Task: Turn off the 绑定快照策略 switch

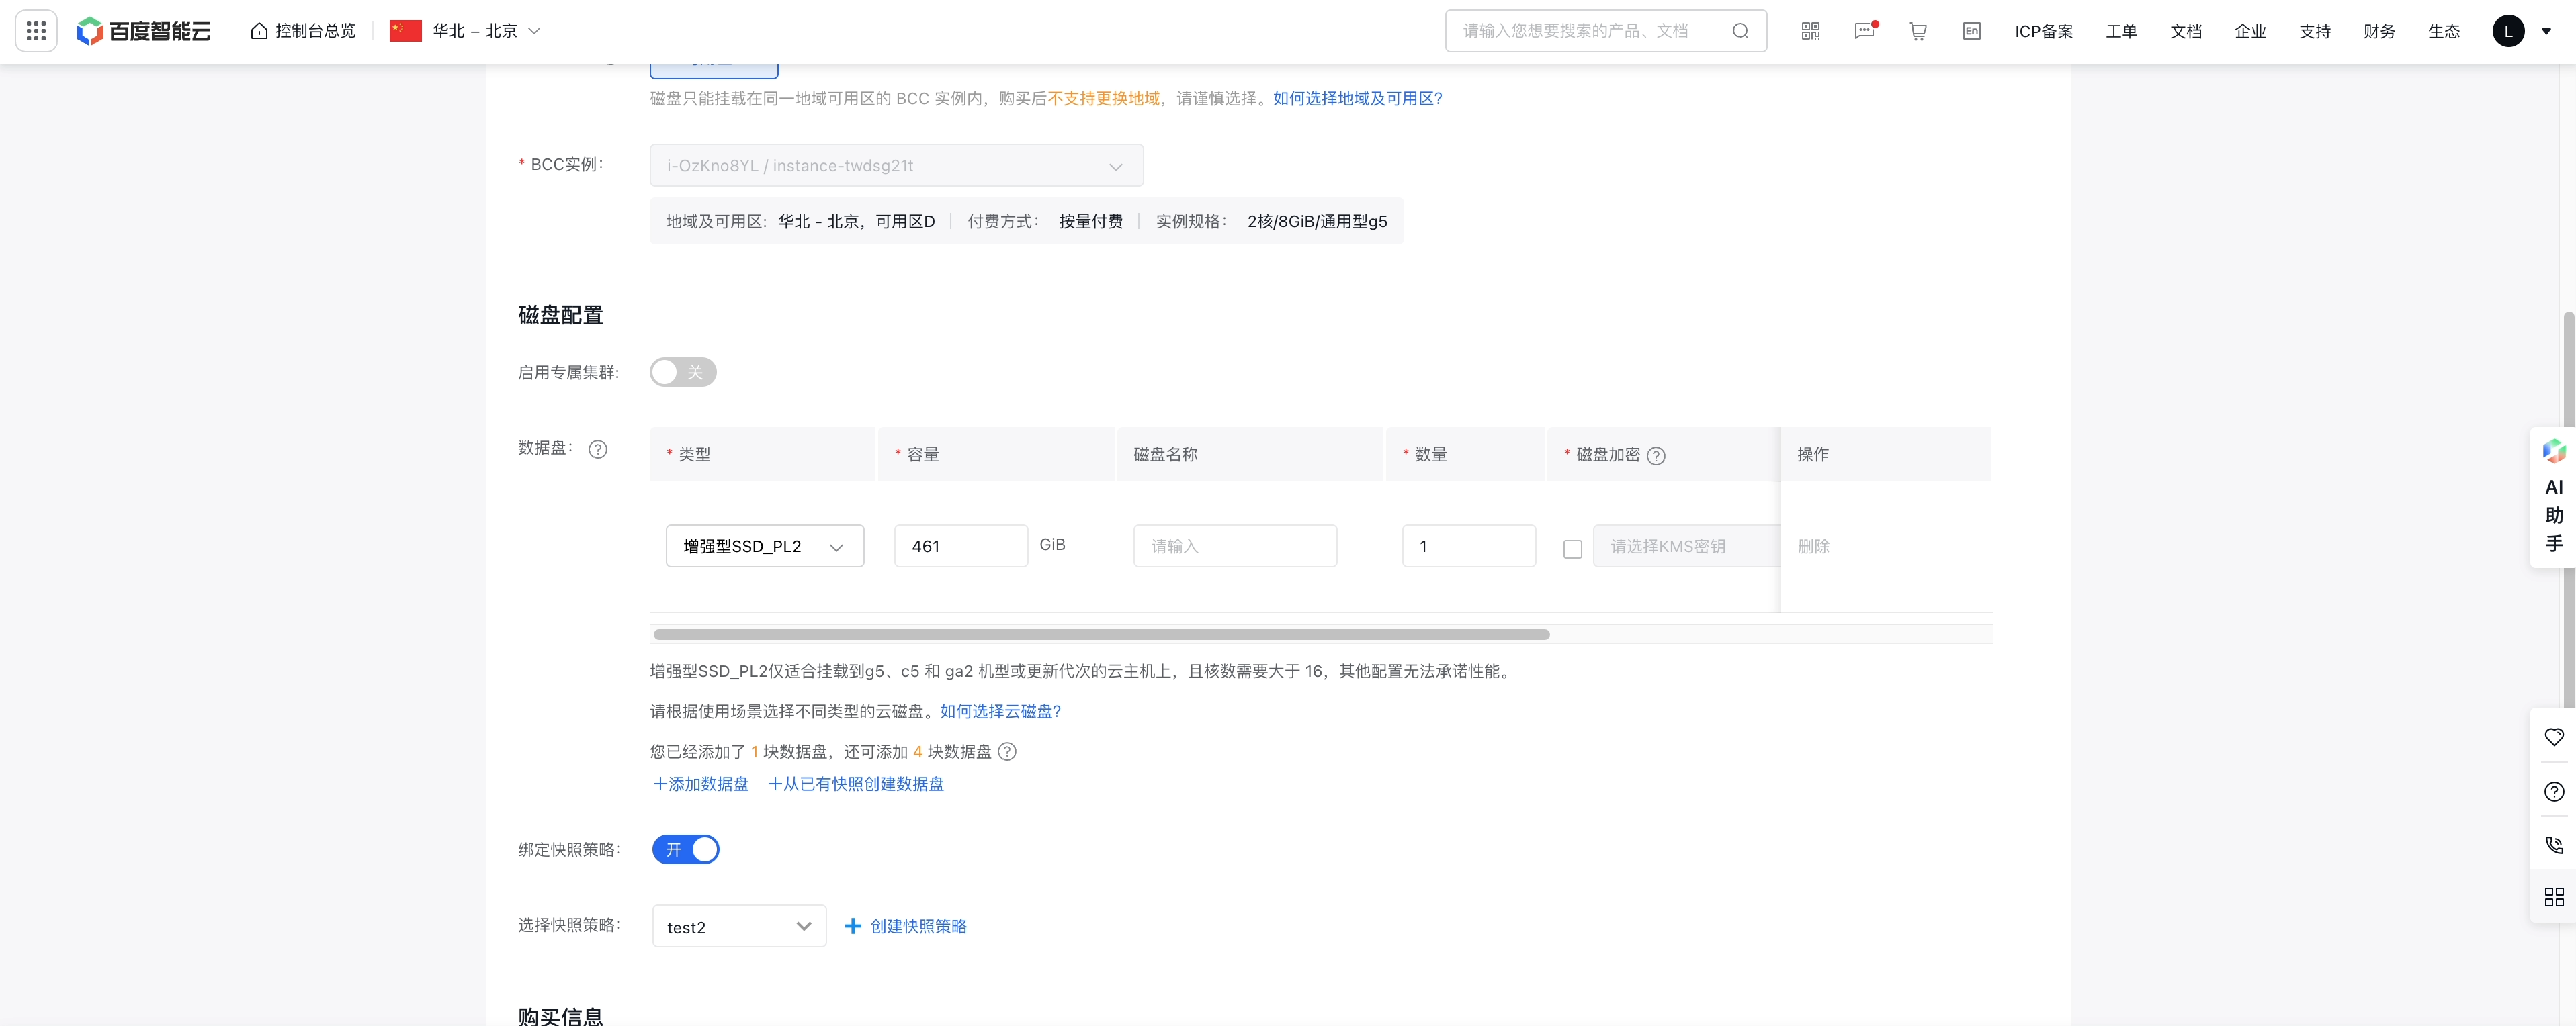Action: (x=686, y=849)
